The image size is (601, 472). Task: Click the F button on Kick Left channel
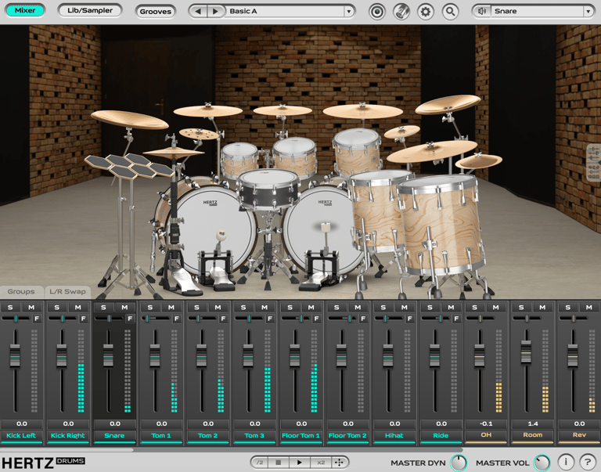[x=37, y=319]
